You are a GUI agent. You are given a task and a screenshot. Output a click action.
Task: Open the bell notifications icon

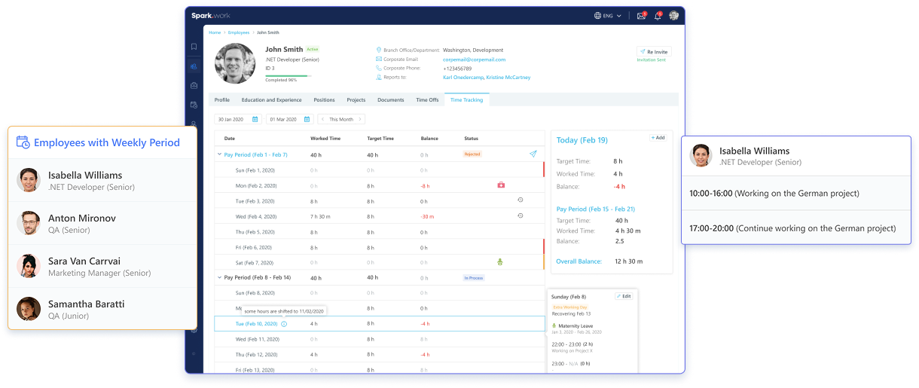click(x=658, y=15)
